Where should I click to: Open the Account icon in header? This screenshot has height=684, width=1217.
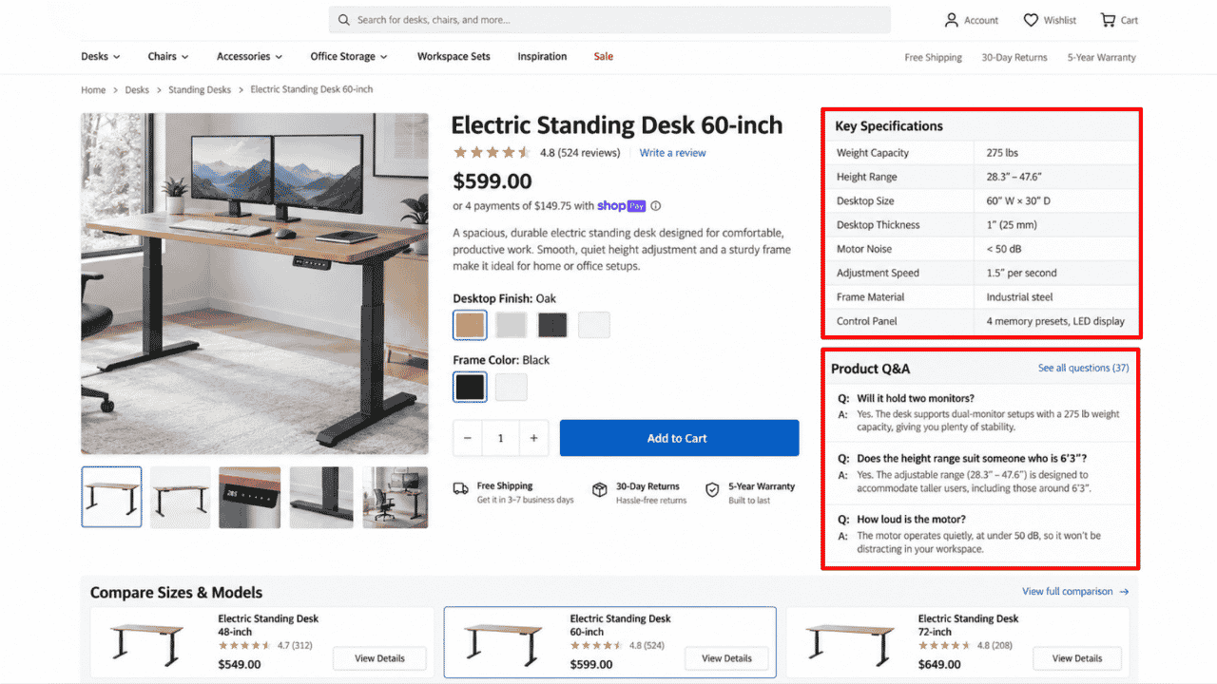coord(951,20)
